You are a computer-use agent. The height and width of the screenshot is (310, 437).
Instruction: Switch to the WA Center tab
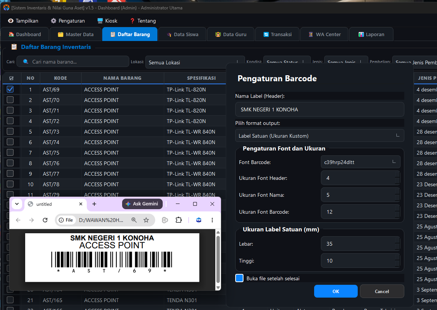click(324, 34)
